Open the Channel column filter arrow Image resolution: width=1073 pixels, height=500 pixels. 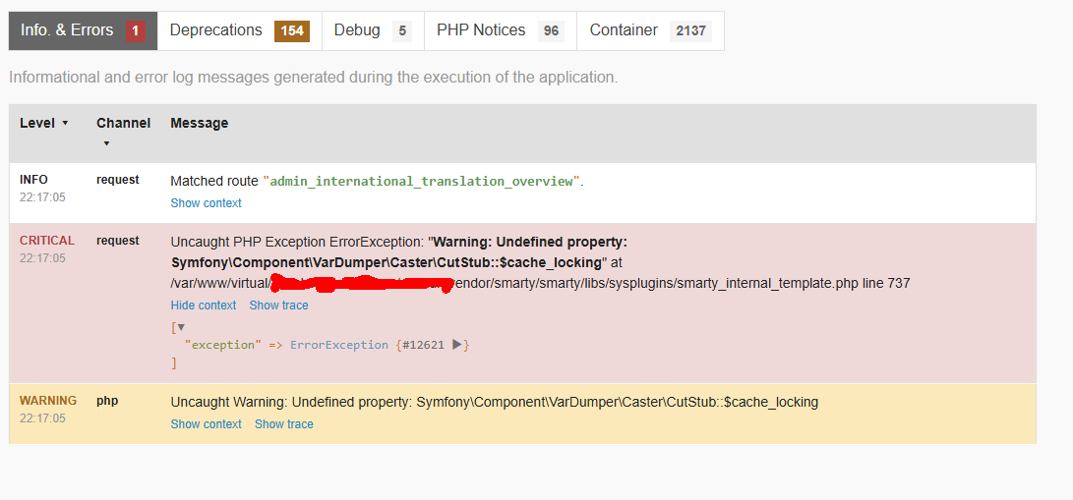point(106,144)
